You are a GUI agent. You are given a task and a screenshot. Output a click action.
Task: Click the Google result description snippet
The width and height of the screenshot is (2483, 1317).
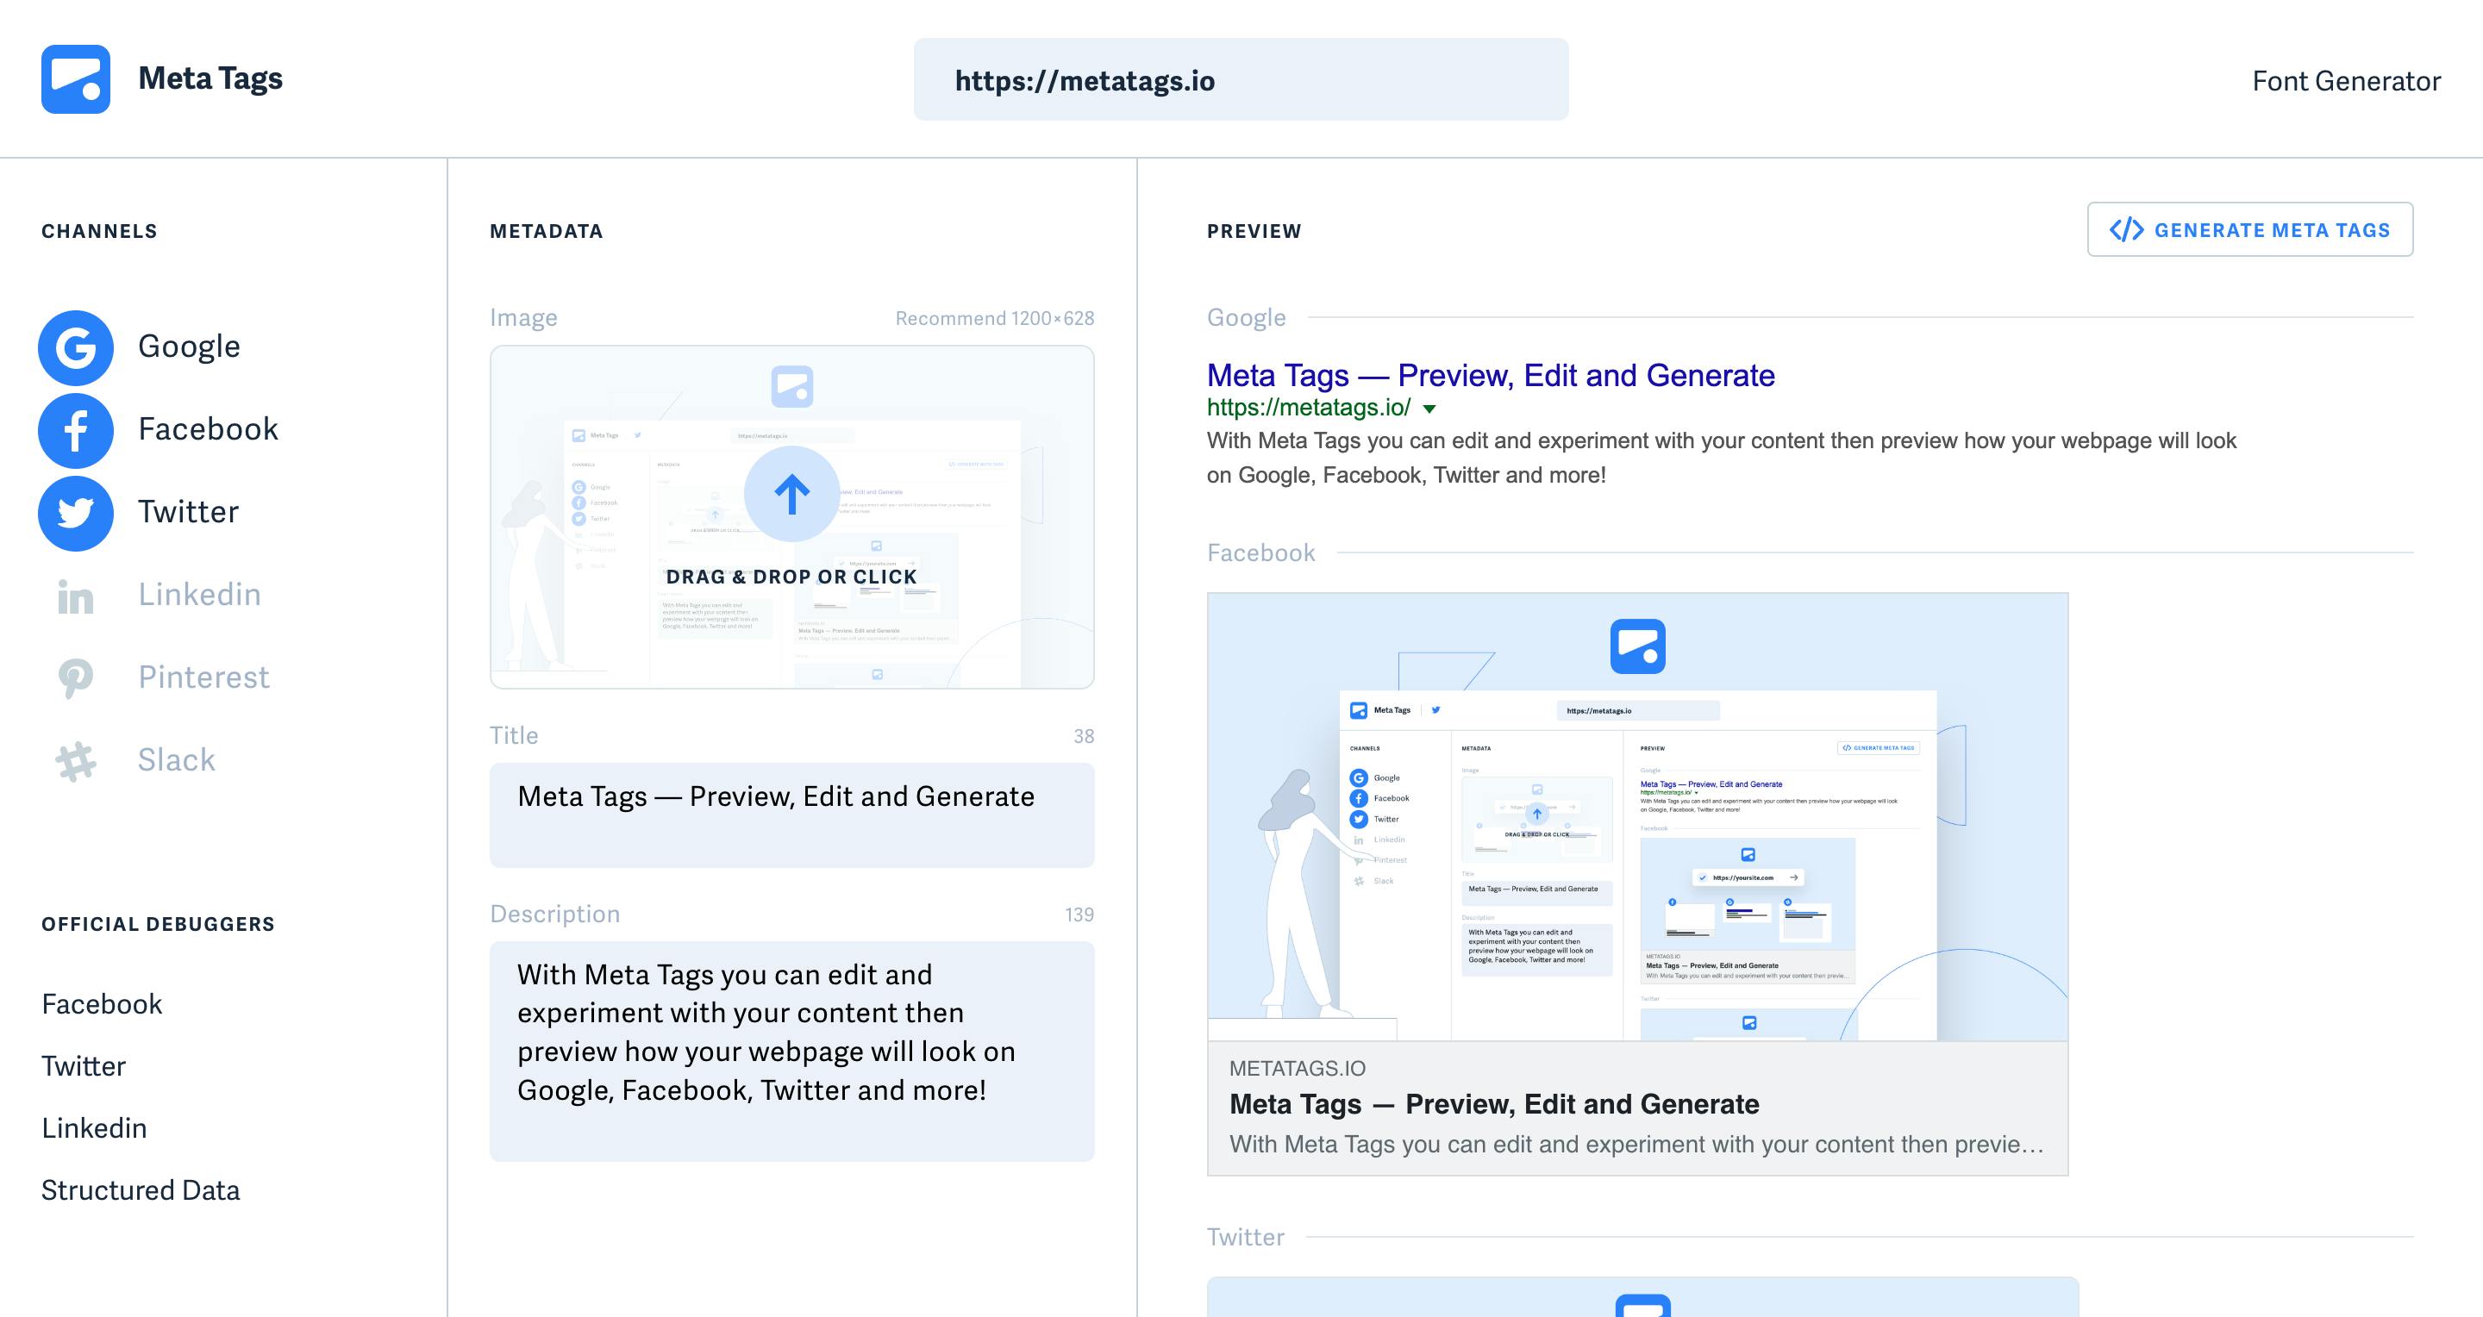(1722, 459)
